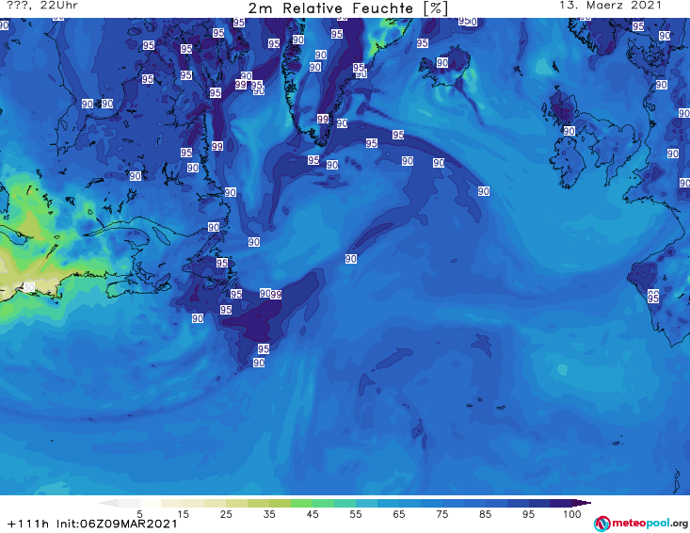The image size is (690, 533).
Task: Pick the green legend segment right of 45
Action: point(323,503)
